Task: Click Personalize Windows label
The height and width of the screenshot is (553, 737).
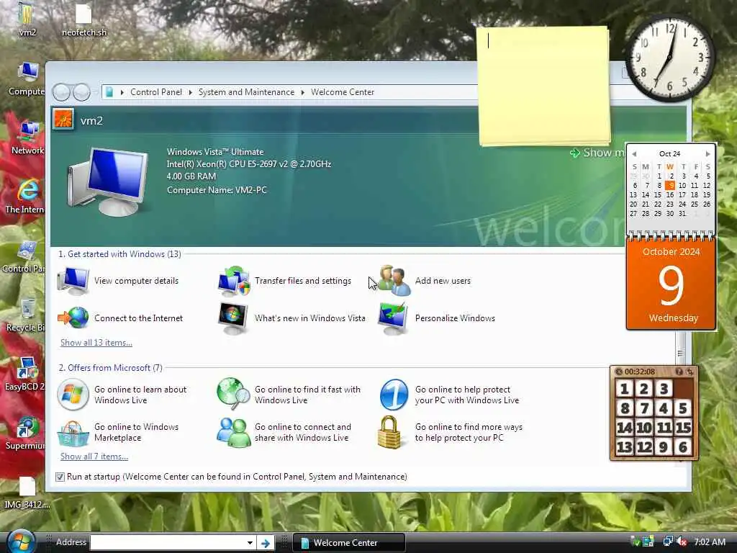Action: pos(455,318)
